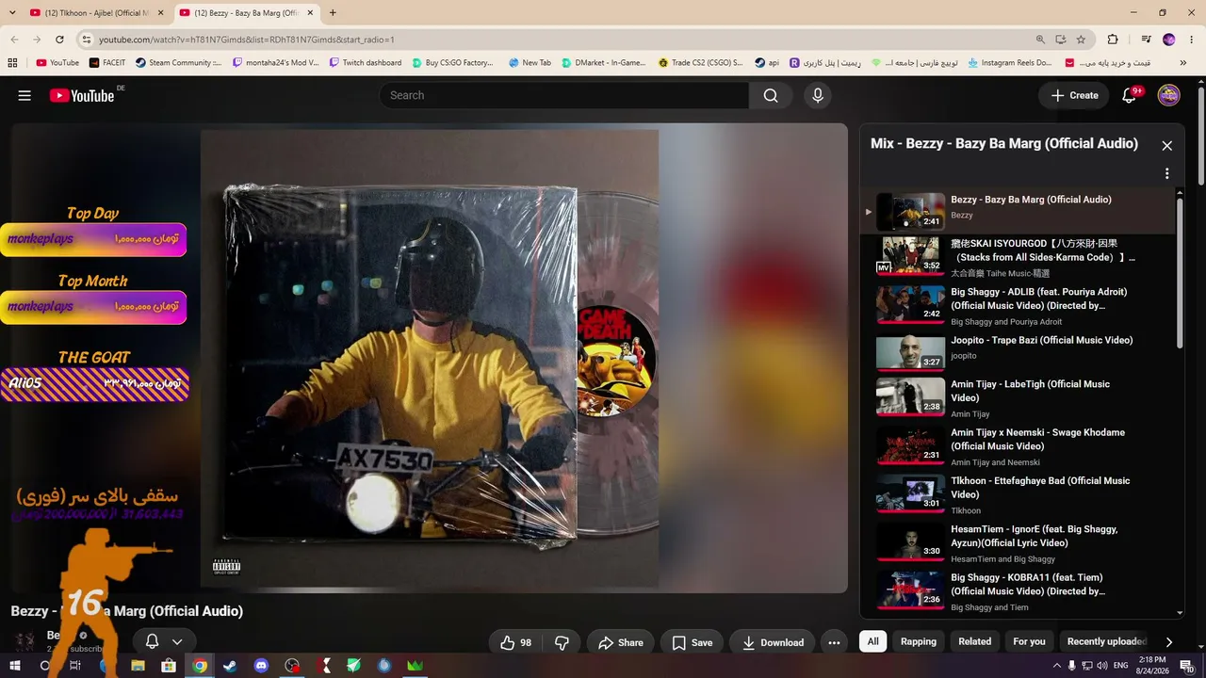Open the Twitch dashboard bookmark

pyautogui.click(x=366, y=63)
